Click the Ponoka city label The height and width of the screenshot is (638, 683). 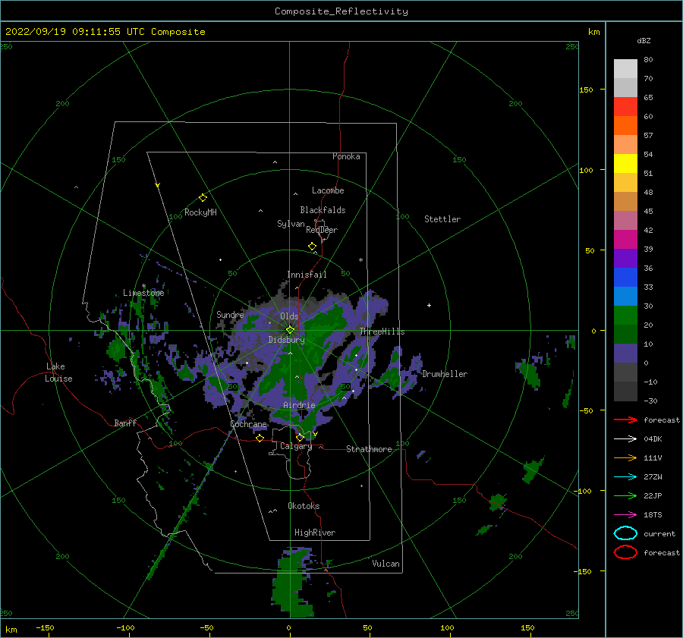click(x=346, y=156)
